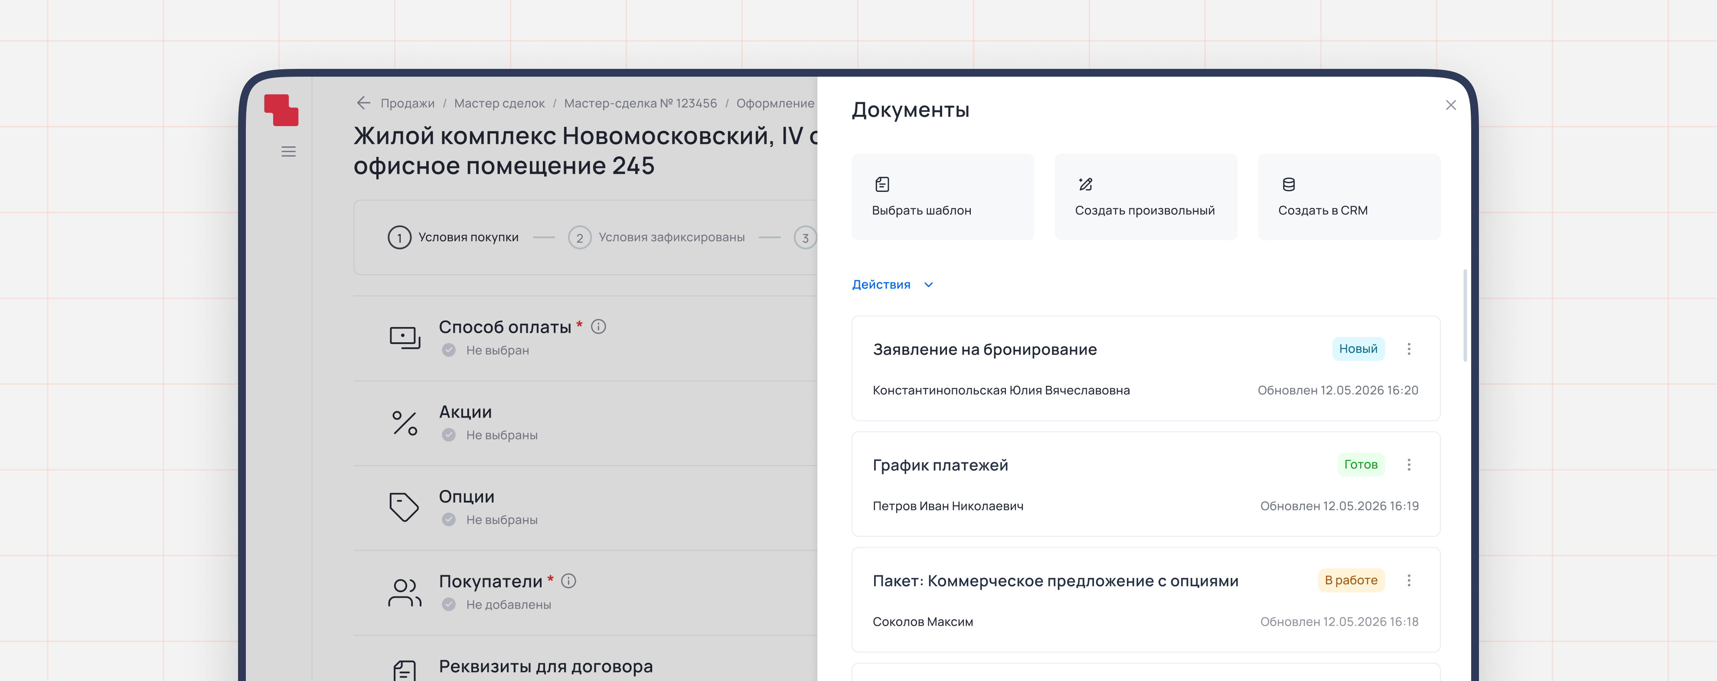Select step 3 circle in the stepper
This screenshot has height=681, width=1717.
coord(805,238)
